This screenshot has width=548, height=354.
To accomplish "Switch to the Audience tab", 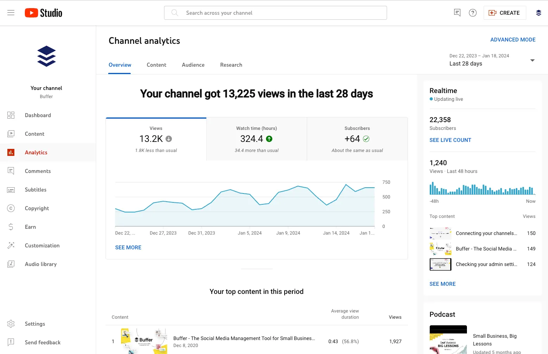I will pos(193,65).
